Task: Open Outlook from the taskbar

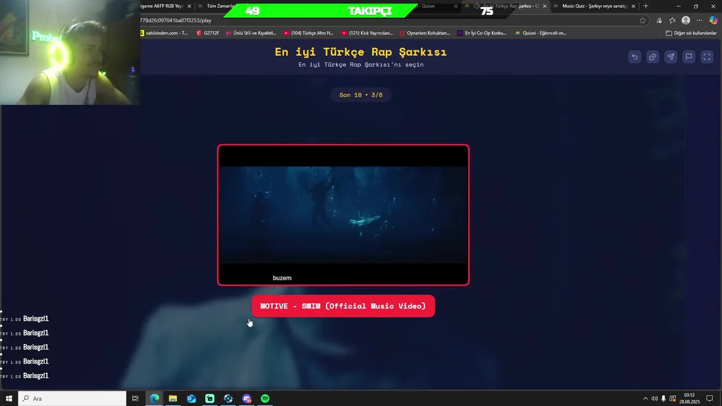Action: click(x=191, y=399)
